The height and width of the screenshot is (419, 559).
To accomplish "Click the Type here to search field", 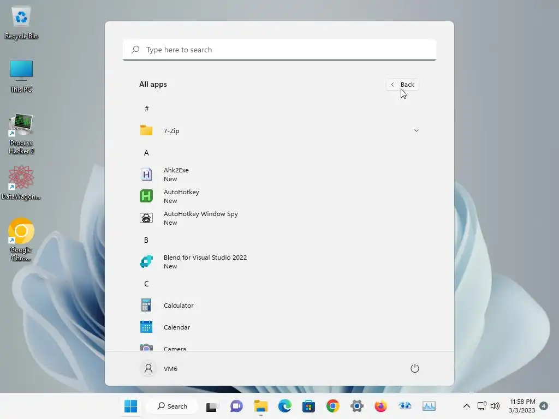I will [279, 50].
